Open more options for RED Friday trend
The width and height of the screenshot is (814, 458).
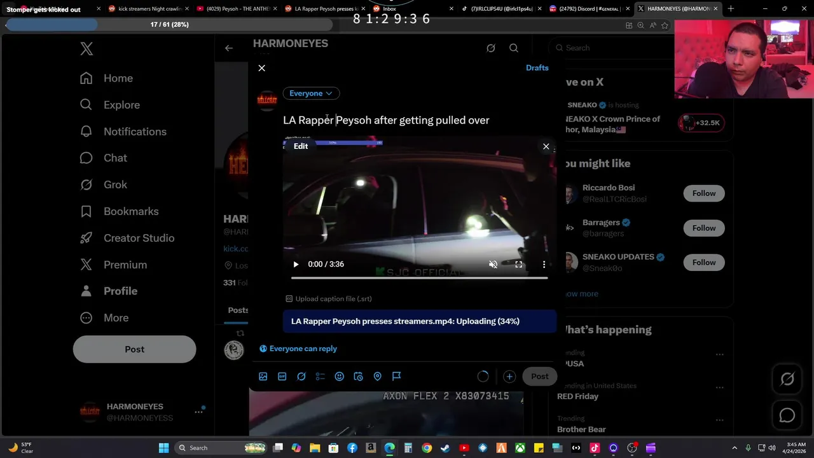tap(719, 387)
